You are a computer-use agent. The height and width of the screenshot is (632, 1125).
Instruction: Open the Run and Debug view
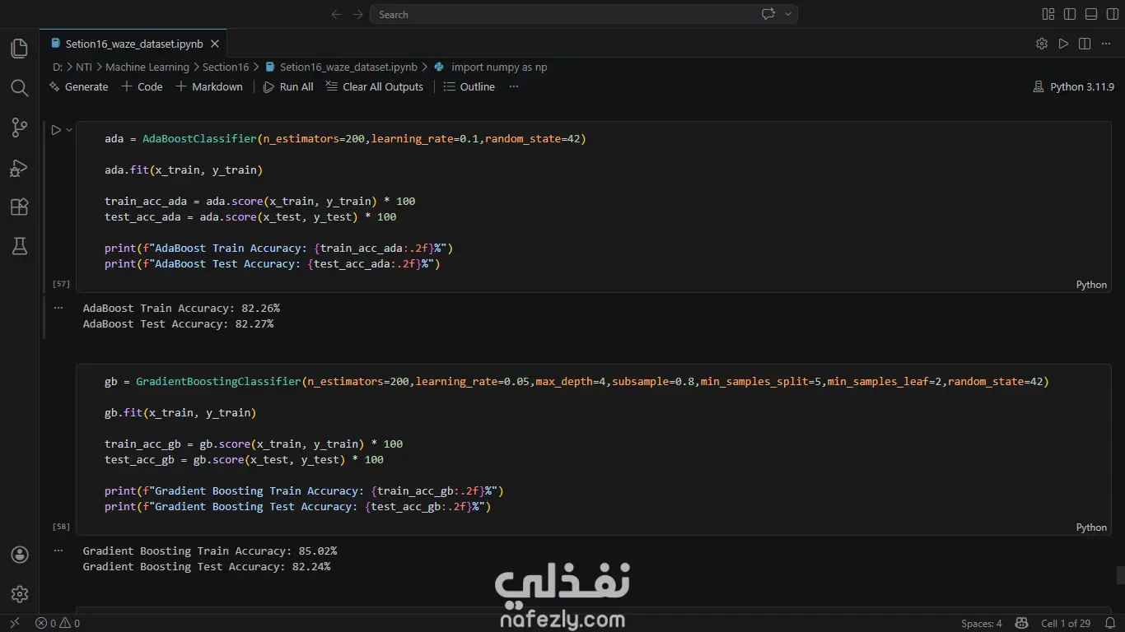pyautogui.click(x=19, y=167)
